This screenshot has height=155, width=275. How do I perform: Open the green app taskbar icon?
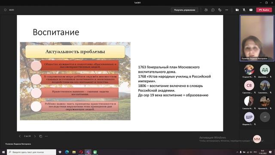pos(95,152)
